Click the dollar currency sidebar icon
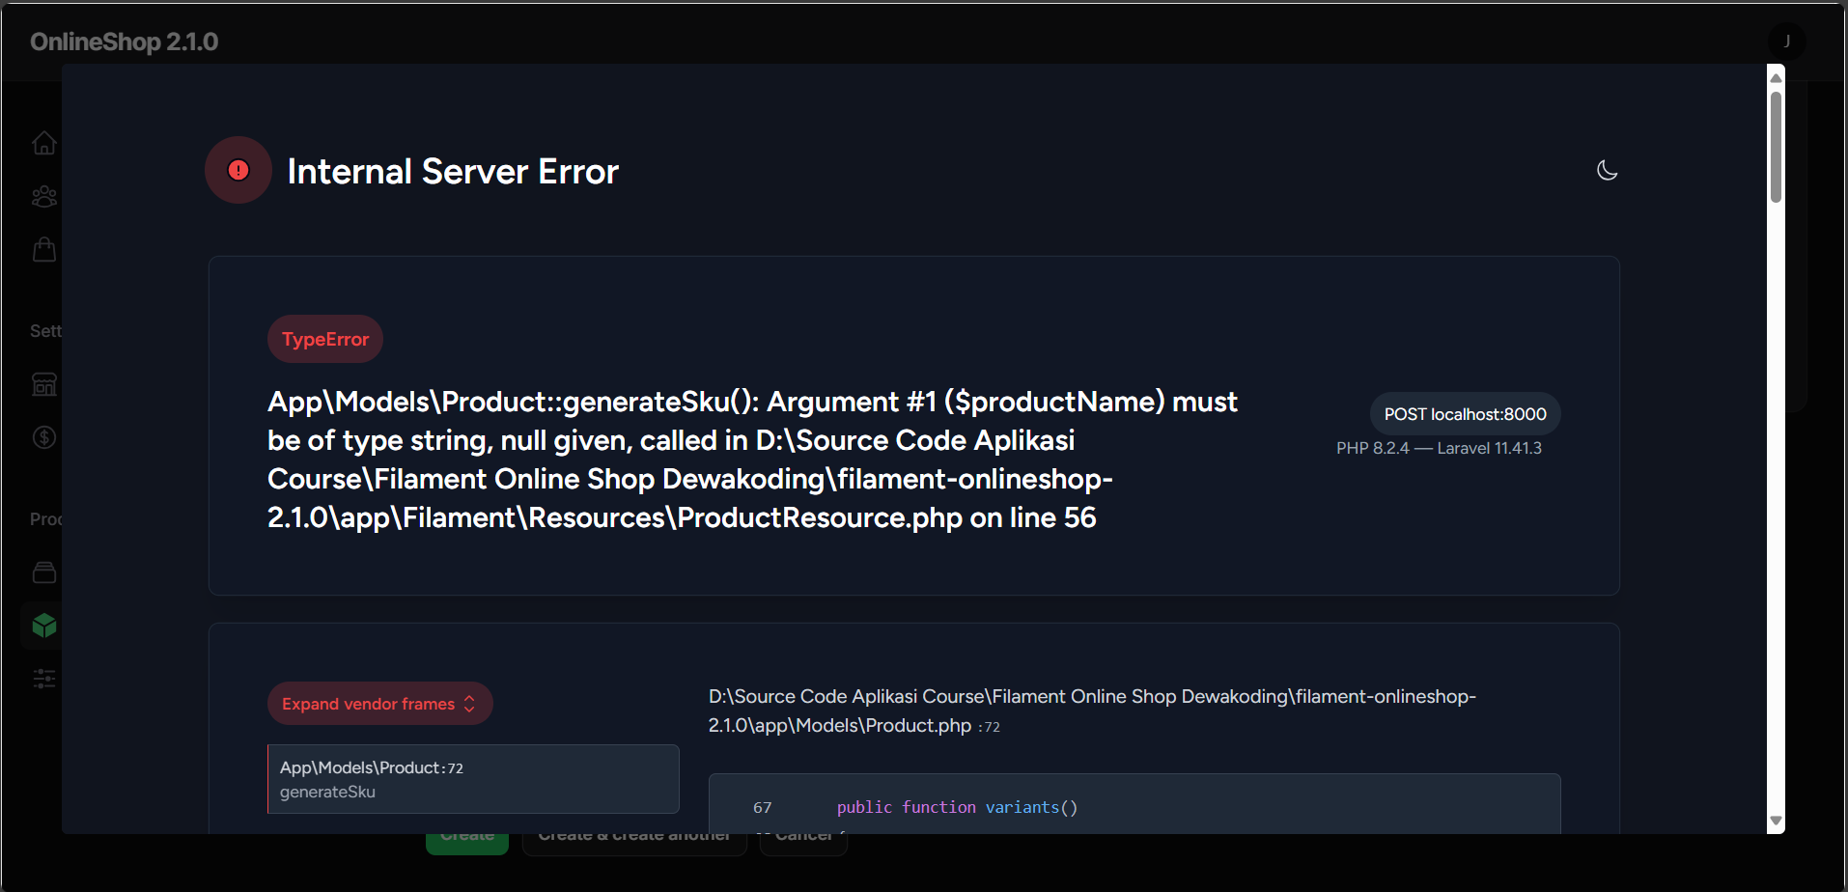This screenshot has width=1848, height=892. point(43,437)
